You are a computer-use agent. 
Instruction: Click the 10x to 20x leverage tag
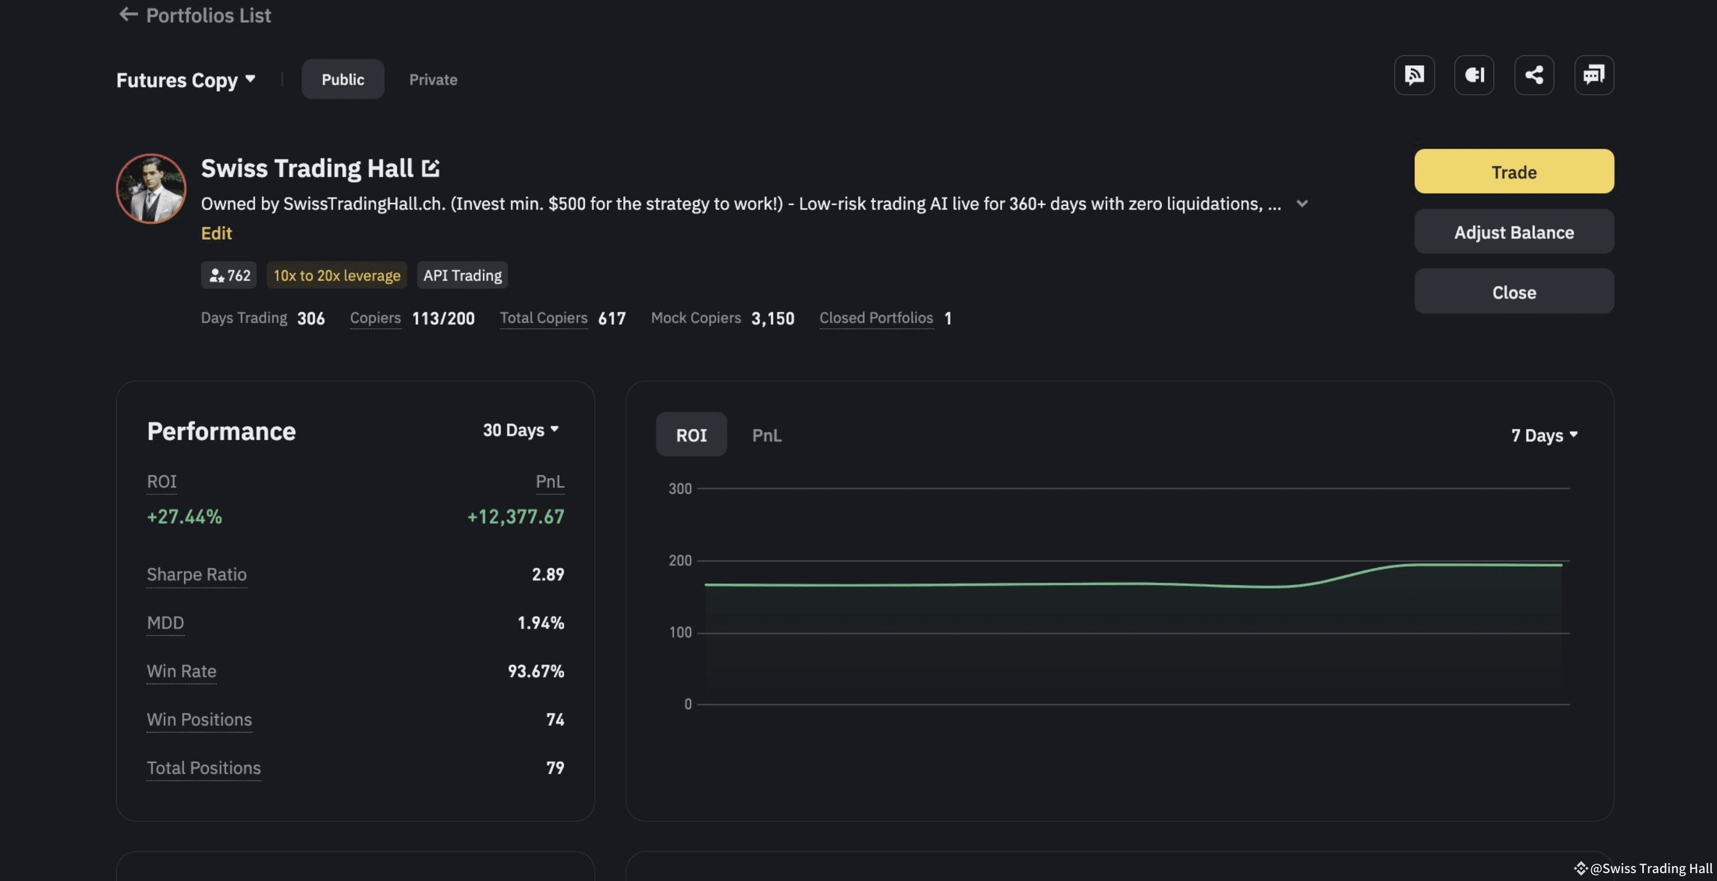(336, 275)
